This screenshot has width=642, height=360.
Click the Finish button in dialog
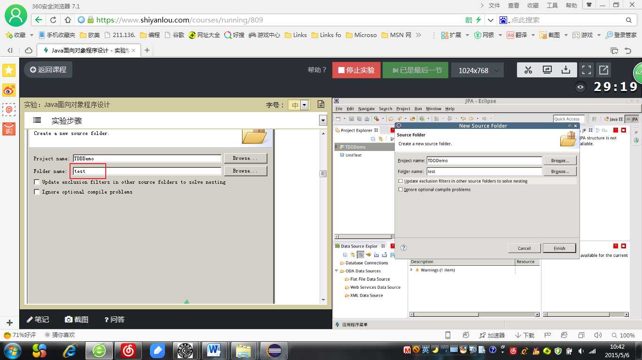click(x=559, y=248)
